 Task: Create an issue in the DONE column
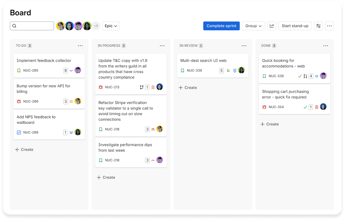pyautogui.click(x=270, y=124)
